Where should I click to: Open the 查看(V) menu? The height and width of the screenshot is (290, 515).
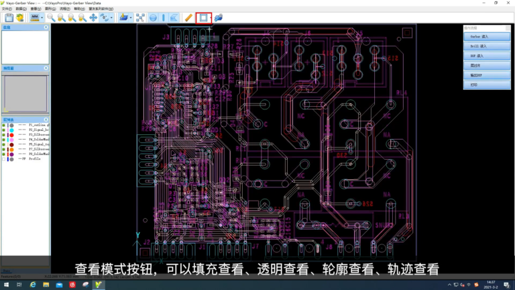coord(36,9)
